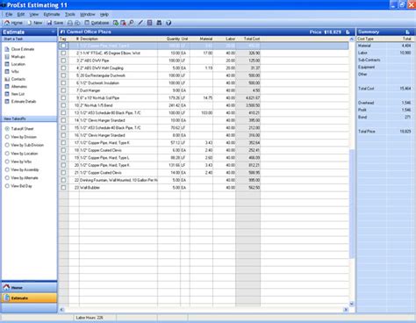
Task: Click the house icon in bottom Home button
Action: point(6,287)
